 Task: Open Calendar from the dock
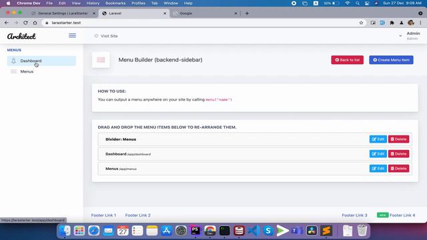tap(123, 231)
